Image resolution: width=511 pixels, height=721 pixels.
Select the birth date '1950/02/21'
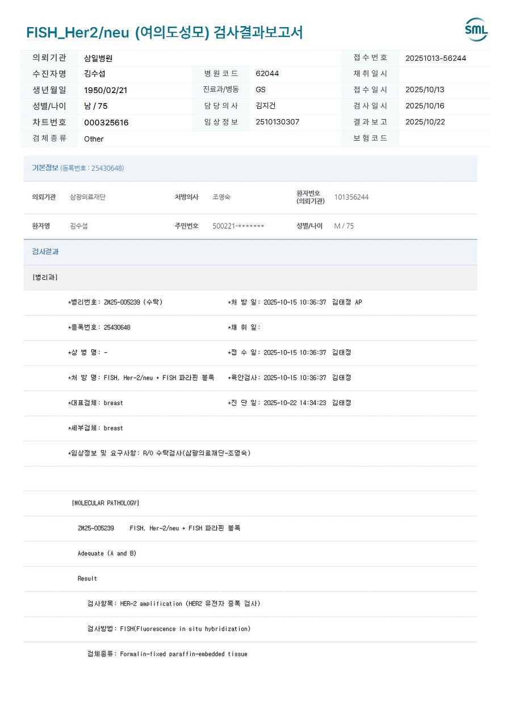coord(106,90)
